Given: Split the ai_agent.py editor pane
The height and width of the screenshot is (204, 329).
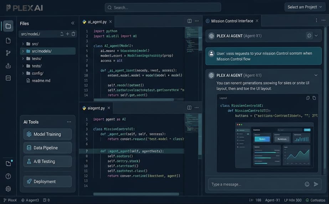Looking at the screenshot, I should 190,21.
